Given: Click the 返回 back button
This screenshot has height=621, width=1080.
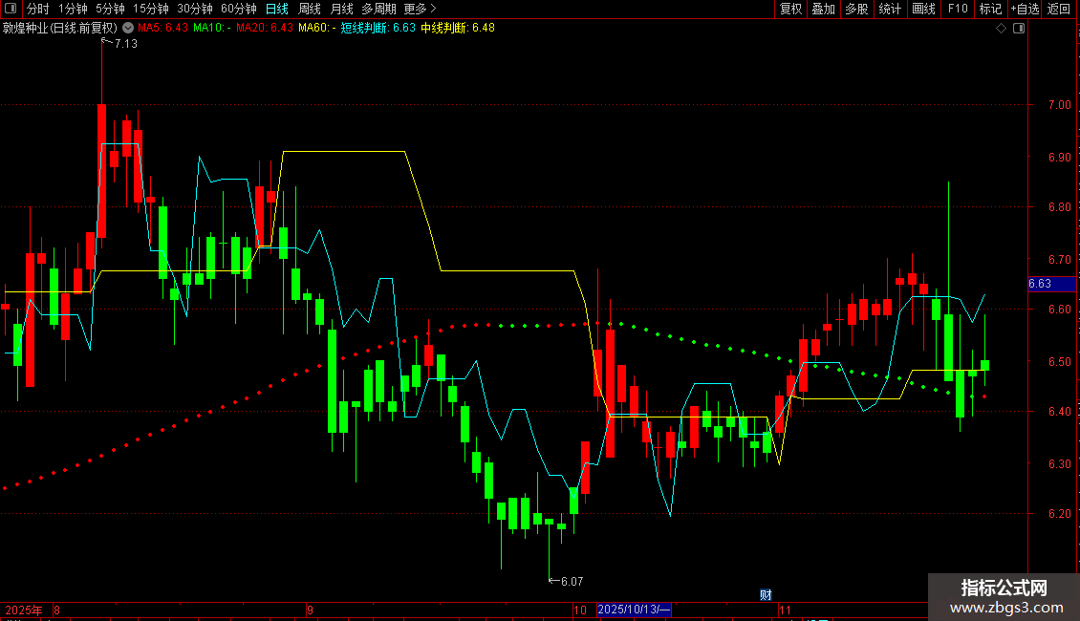Looking at the screenshot, I should (1059, 9).
